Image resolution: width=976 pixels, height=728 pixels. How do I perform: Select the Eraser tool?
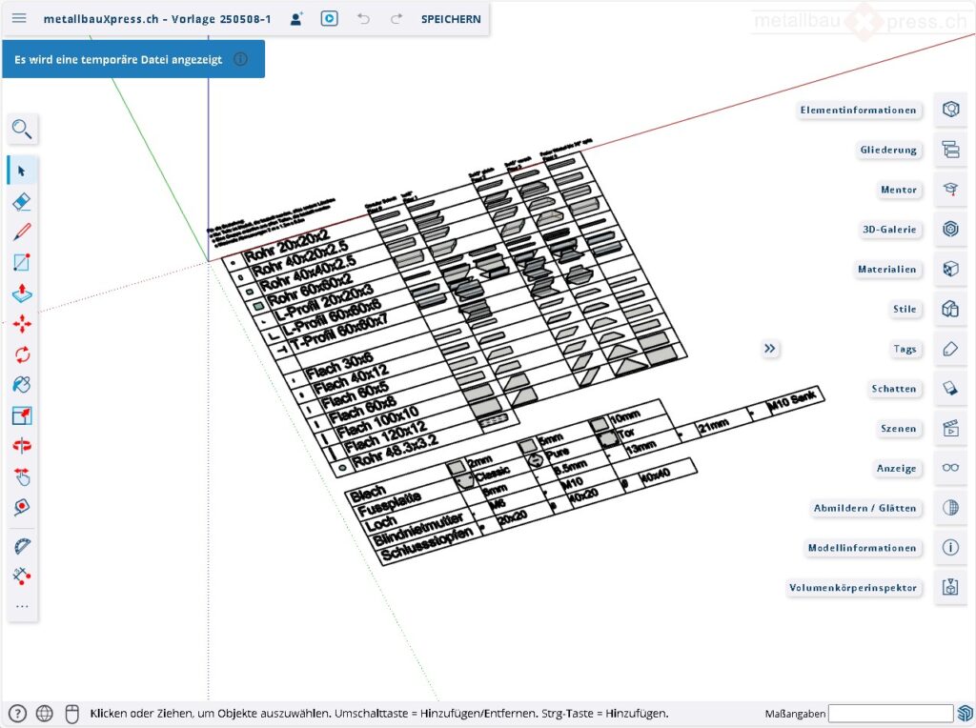click(x=22, y=201)
